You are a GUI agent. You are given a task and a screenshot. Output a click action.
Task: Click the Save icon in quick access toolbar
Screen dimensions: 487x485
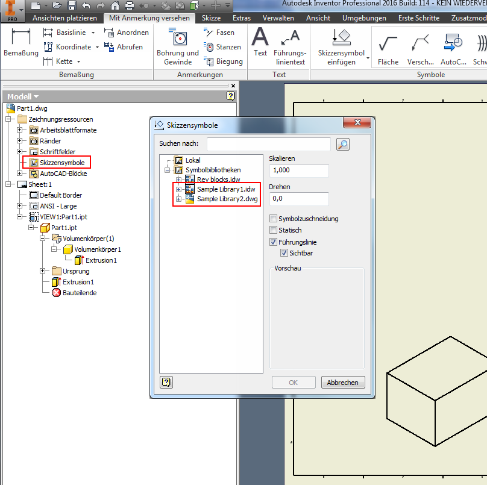72,5
